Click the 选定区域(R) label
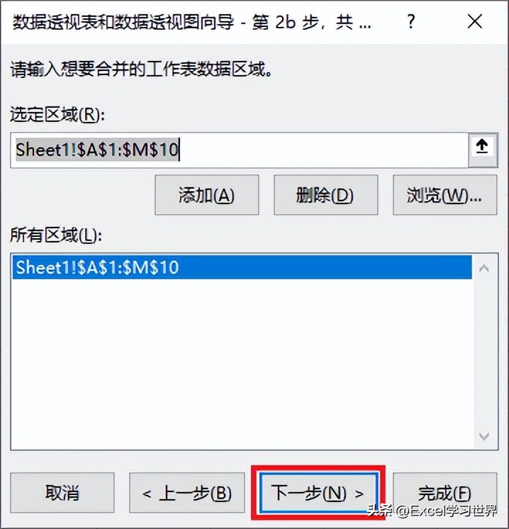This screenshot has width=509, height=529. coord(57,115)
